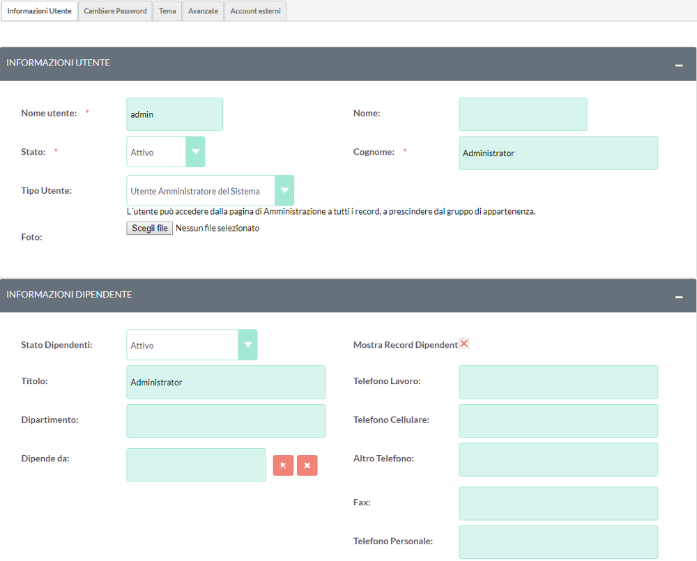Focus the Cognome text field
The height and width of the screenshot is (561, 697).
(558, 153)
